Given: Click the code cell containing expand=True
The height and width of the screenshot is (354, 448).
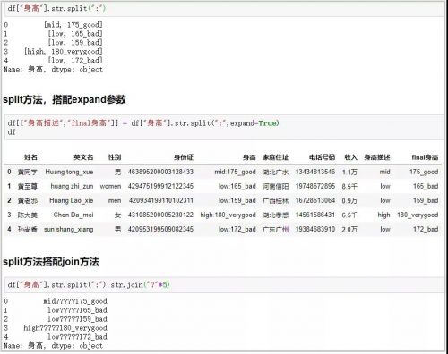Looking at the screenshot, I should click(225, 127).
